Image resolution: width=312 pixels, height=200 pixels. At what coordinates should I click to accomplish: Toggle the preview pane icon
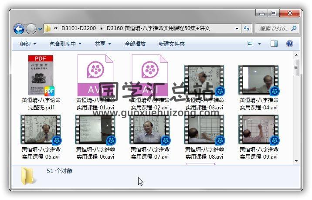click(274, 44)
